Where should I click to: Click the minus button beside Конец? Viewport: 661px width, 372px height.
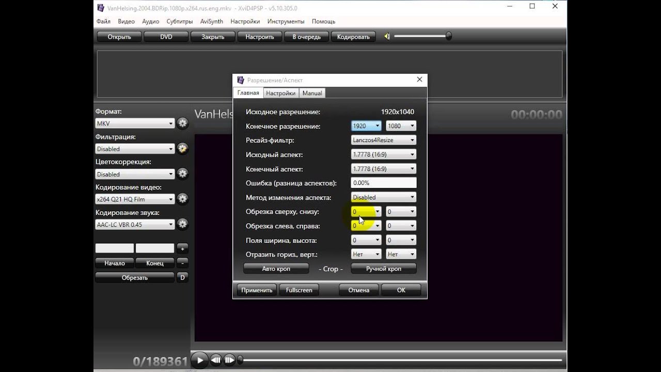click(x=182, y=263)
